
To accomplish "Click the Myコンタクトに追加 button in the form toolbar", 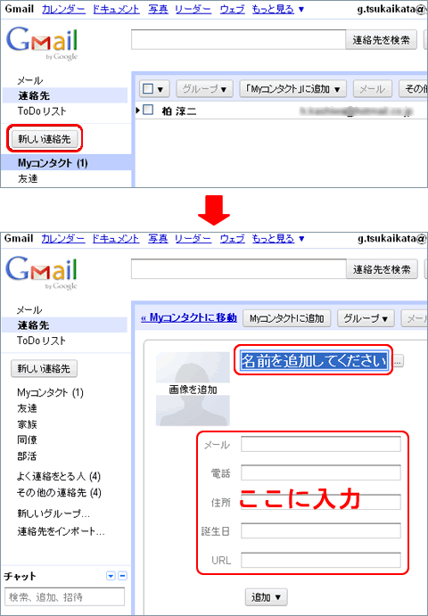I will click(287, 318).
